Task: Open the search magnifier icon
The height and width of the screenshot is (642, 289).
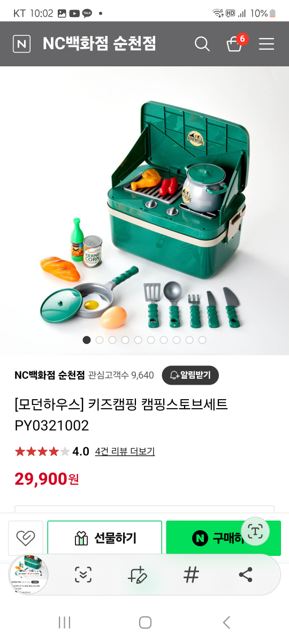Action: click(x=202, y=44)
